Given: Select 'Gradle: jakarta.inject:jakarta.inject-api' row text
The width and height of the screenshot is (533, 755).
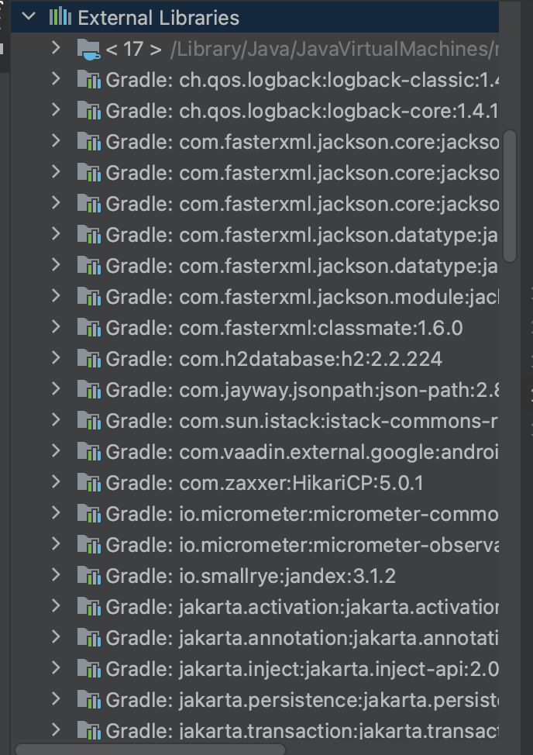Looking at the screenshot, I should 302,668.
